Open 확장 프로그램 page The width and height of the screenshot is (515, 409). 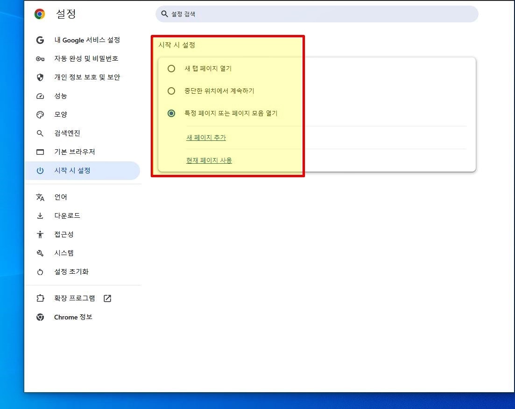(83, 298)
